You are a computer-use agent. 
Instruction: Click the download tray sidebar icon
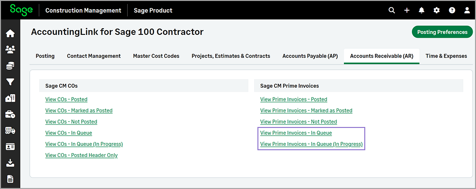tap(10, 163)
